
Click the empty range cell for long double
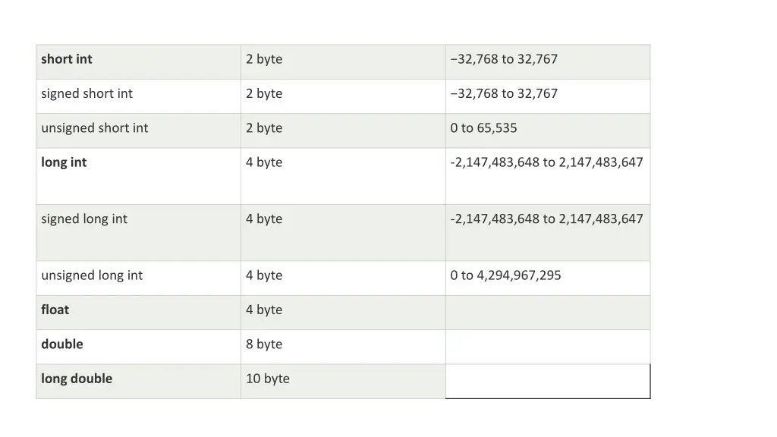[547, 381]
